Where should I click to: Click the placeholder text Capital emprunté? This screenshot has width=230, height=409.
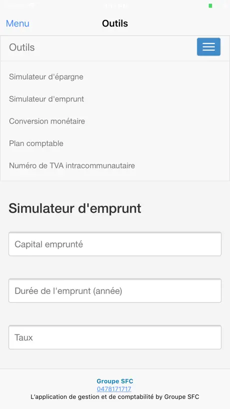pos(49,244)
